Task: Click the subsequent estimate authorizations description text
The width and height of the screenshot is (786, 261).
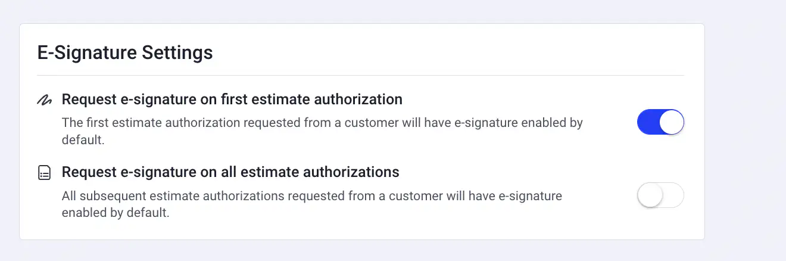Action: [311, 196]
